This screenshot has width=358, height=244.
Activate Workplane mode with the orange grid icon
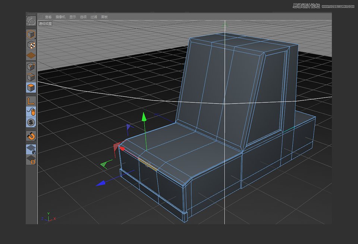pyautogui.click(x=31, y=56)
